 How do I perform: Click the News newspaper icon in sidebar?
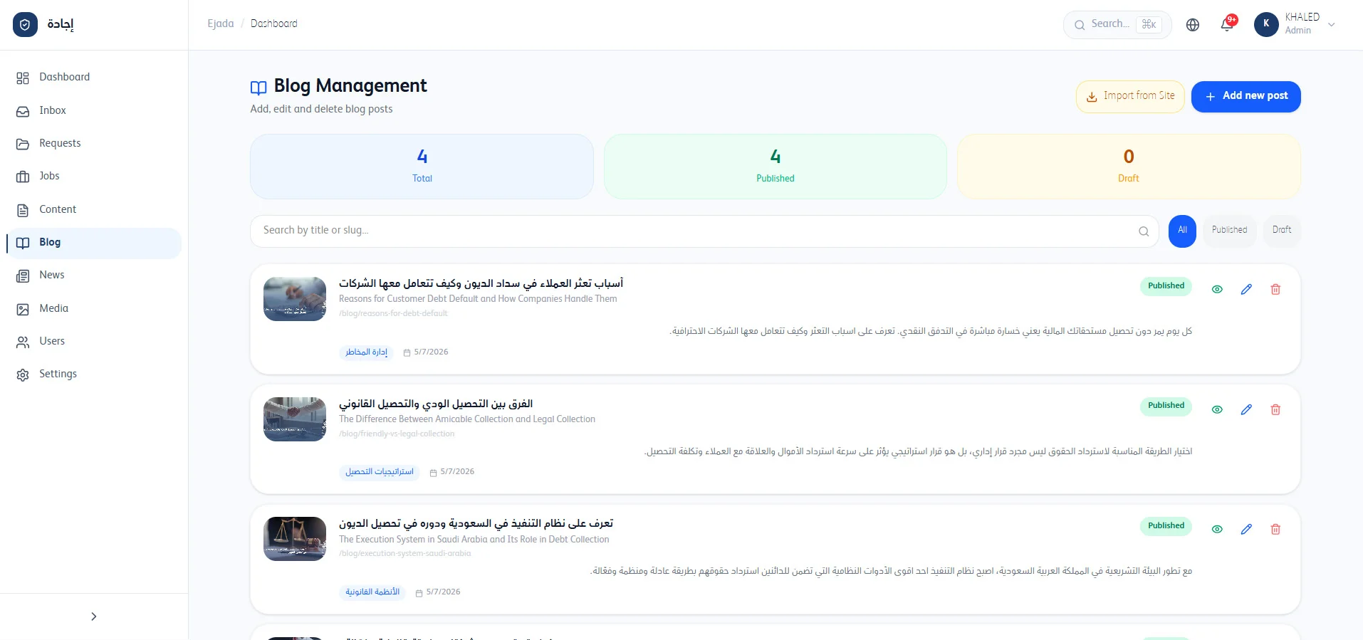coord(23,276)
